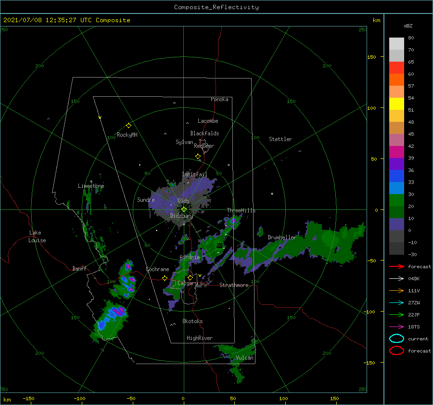Click the yellow diamond marker near Cochrane

(165, 278)
